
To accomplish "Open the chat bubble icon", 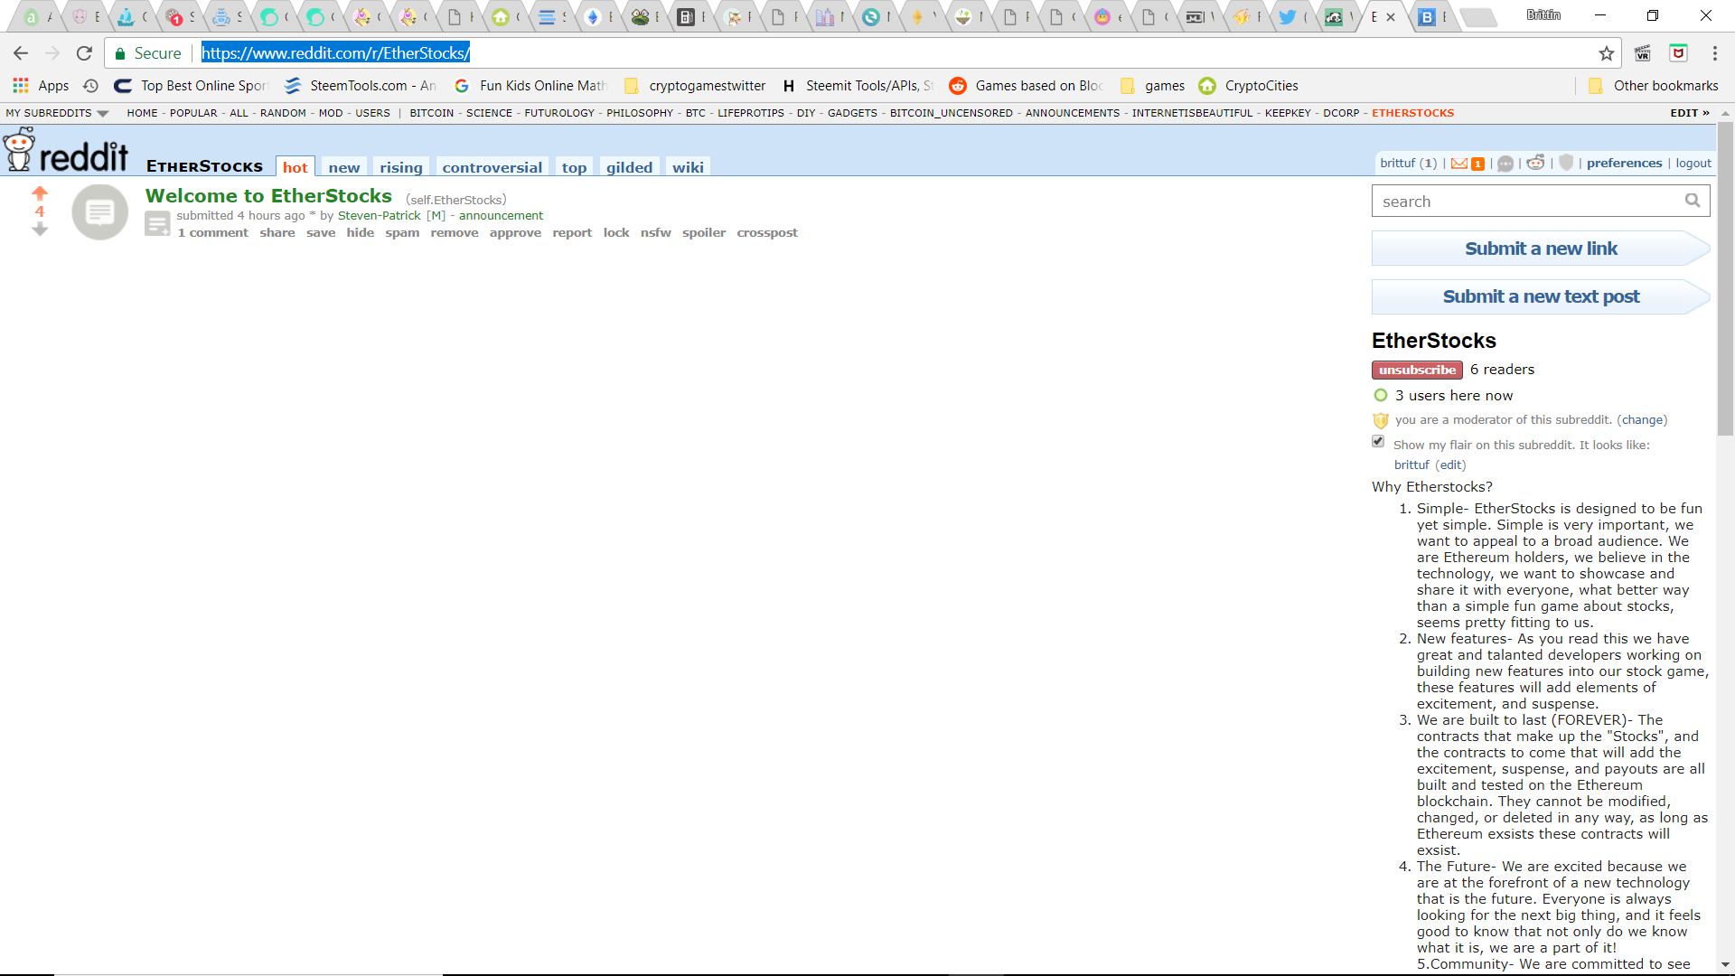I will click(1505, 164).
